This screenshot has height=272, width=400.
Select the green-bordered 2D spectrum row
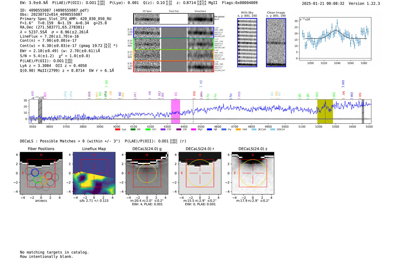coord(174,44)
